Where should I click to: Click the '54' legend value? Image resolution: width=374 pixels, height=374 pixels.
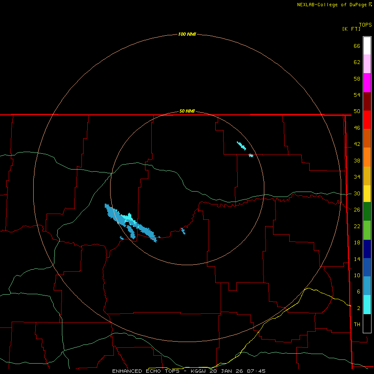click(357, 95)
